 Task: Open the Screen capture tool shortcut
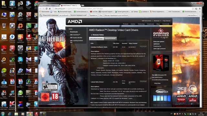point(20,39)
